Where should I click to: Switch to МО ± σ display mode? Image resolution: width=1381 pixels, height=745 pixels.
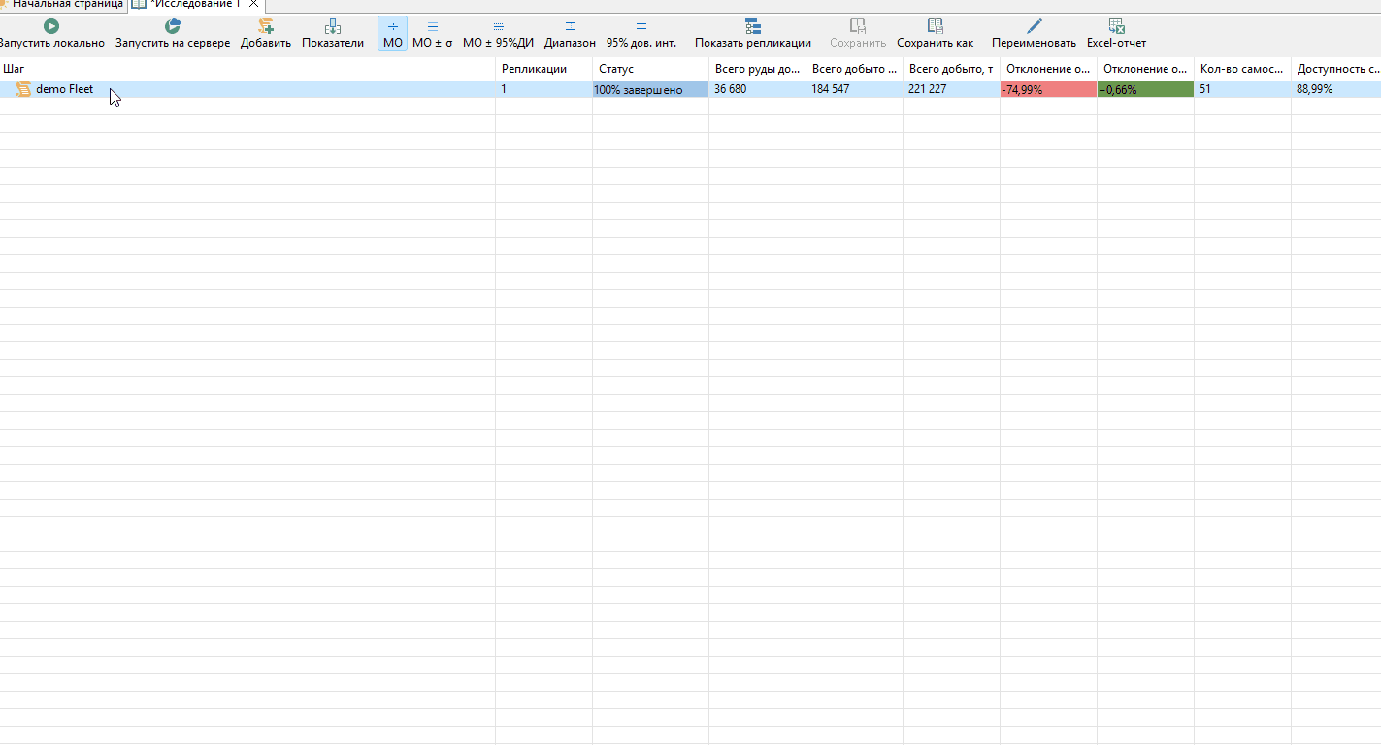coord(433,34)
